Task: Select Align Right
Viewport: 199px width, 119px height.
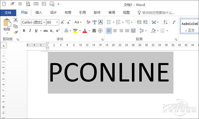Action: pyautogui.click(x=121, y=31)
